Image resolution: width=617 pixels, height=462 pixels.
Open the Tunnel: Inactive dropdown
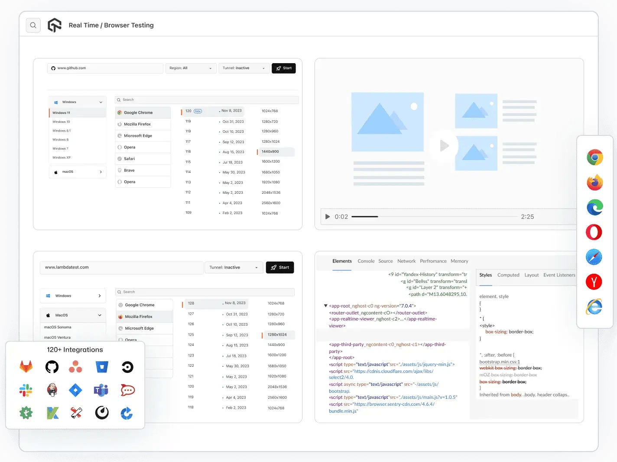[244, 68]
